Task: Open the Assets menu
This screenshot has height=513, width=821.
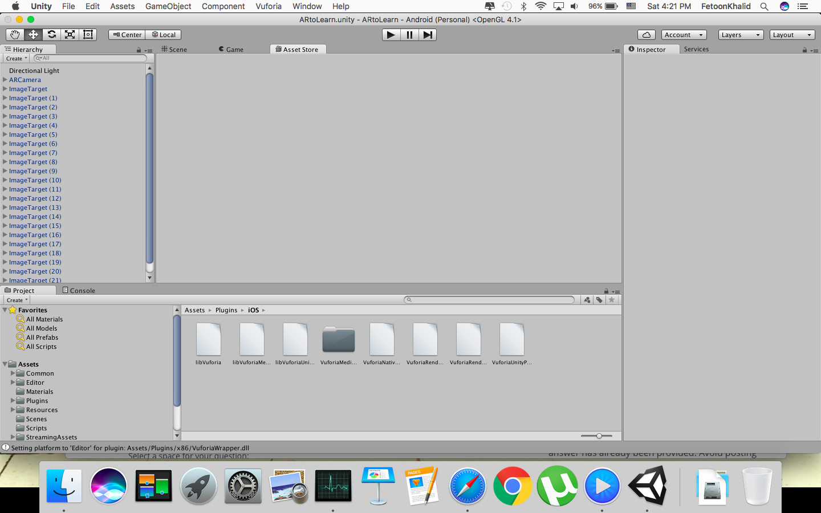Action: click(123, 6)
